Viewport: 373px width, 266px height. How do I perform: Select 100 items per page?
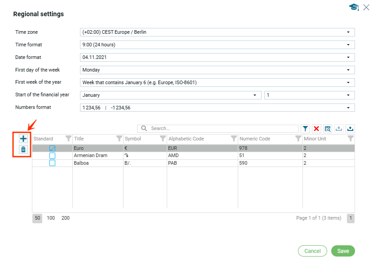point(51,218)
